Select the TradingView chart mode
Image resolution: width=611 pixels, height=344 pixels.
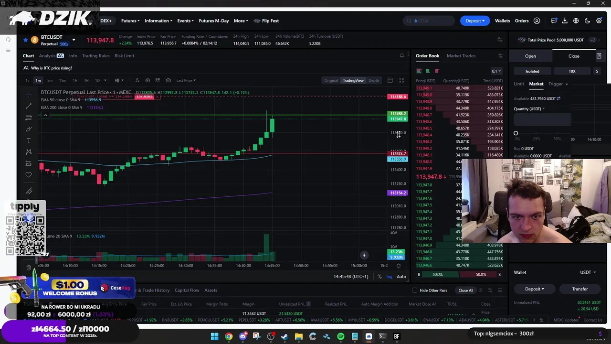click(x=353, y=80)
